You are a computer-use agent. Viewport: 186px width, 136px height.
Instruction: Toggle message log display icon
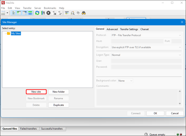[13, 13]
